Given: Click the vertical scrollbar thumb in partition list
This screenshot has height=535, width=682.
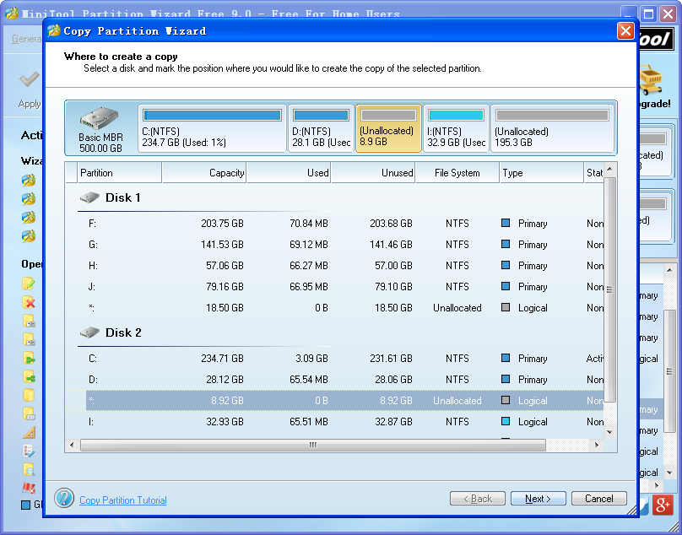Looking at the screenshot, I should coord(609,289).
